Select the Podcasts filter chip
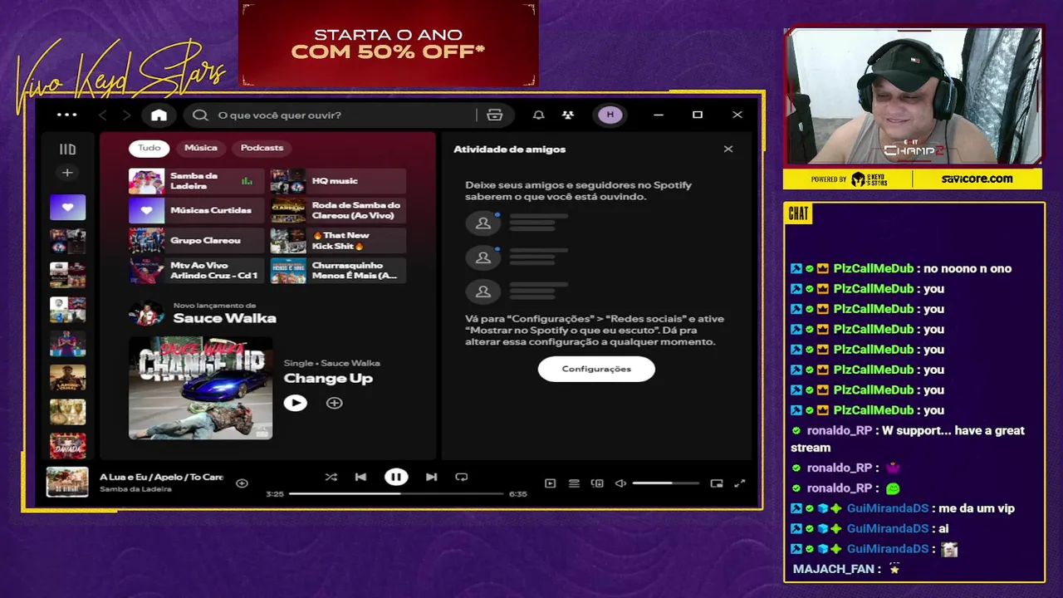Screen dimensions: 1063x598 262,148
